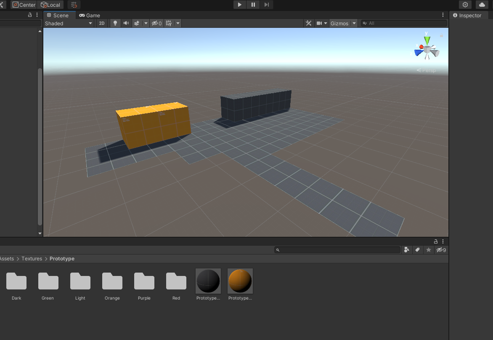Toggle pivot mode via the Center button
The image size is (493, 340).
click(x=24, y=5)
